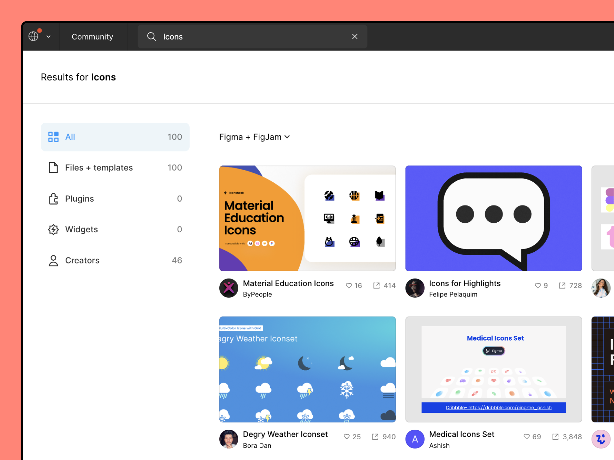Toggle Creators filter in sidebar

[x=114, y=260]
